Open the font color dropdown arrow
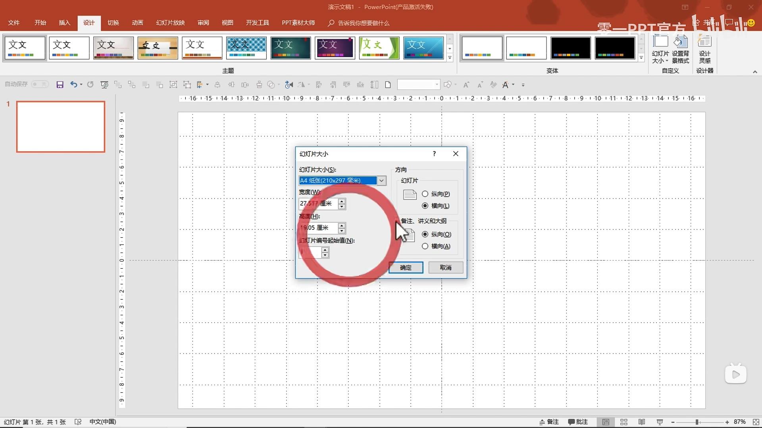Screen dimensions: 762x428 click(513, 85)
